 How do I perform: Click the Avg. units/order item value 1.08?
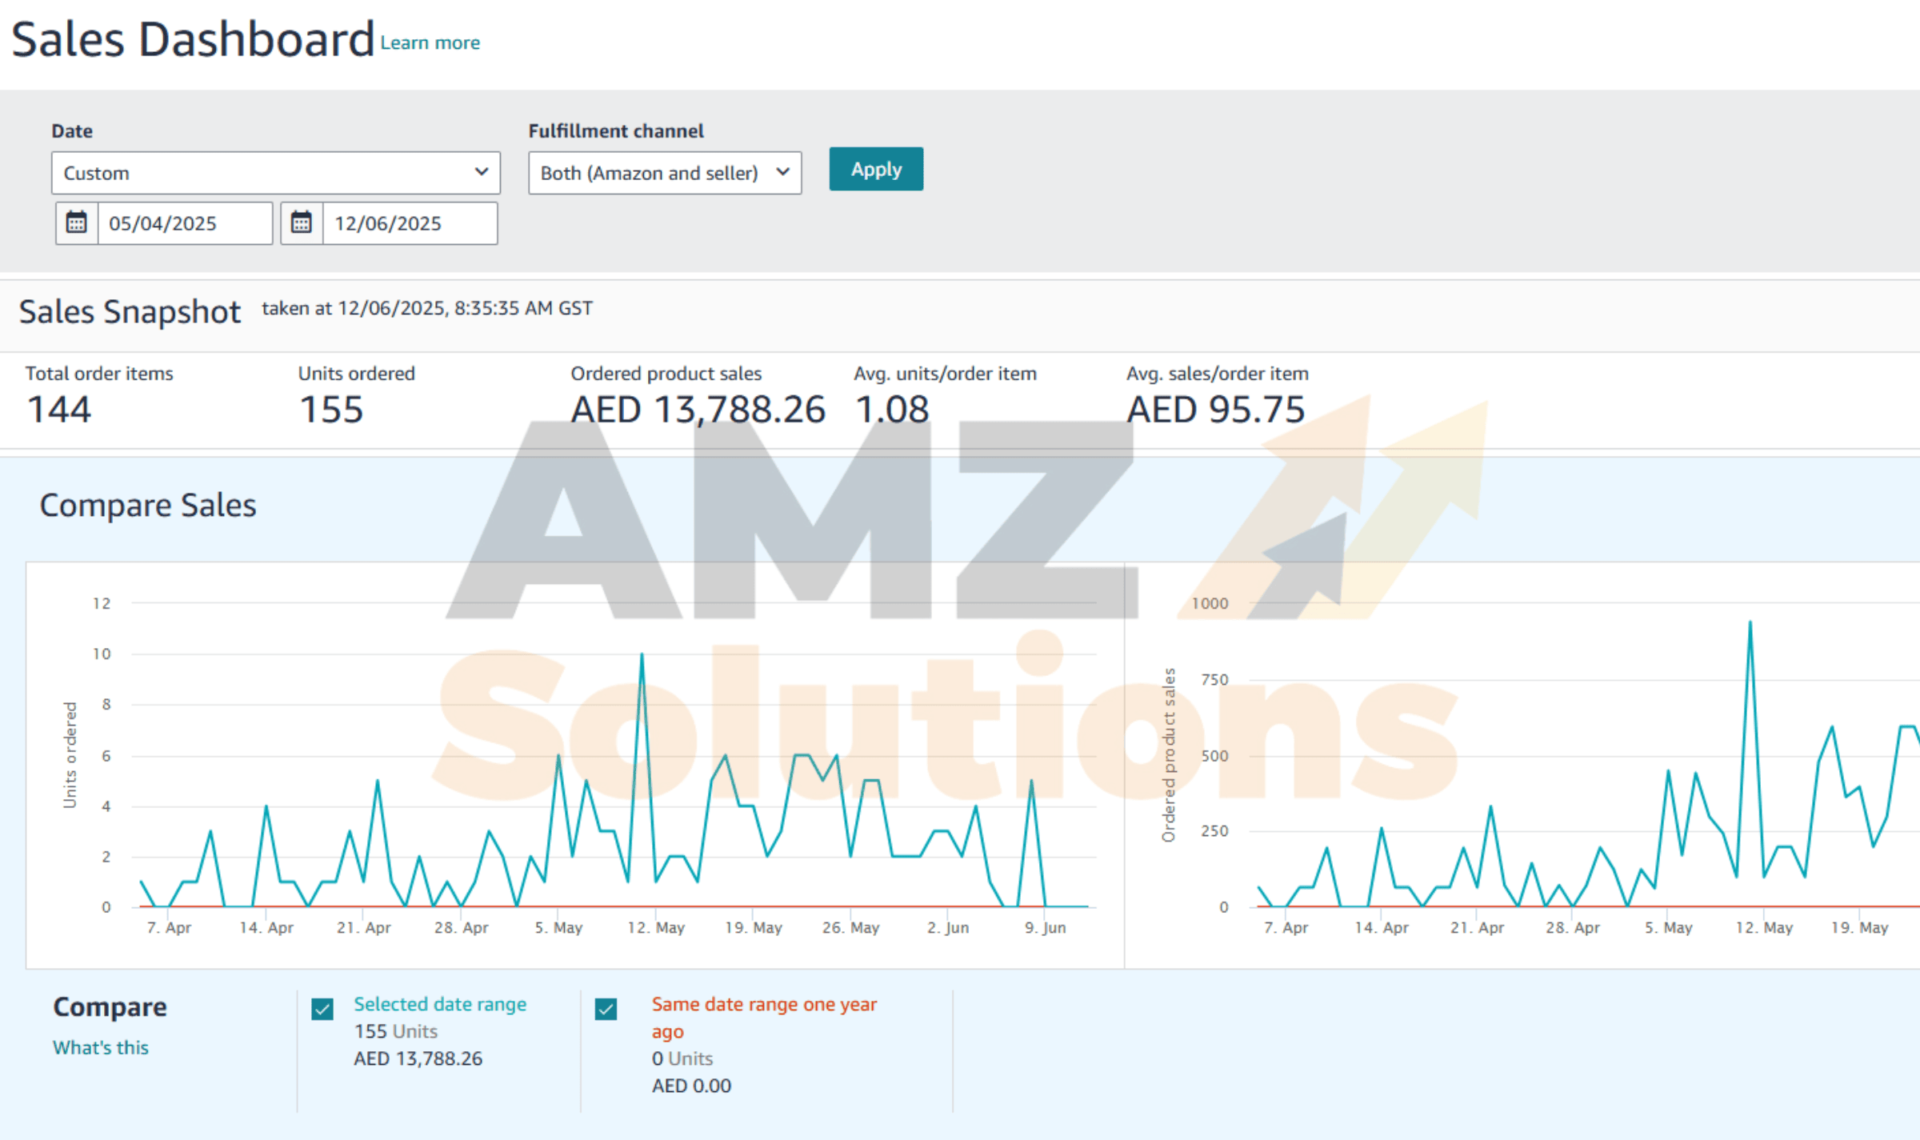[x=891, y=410]
